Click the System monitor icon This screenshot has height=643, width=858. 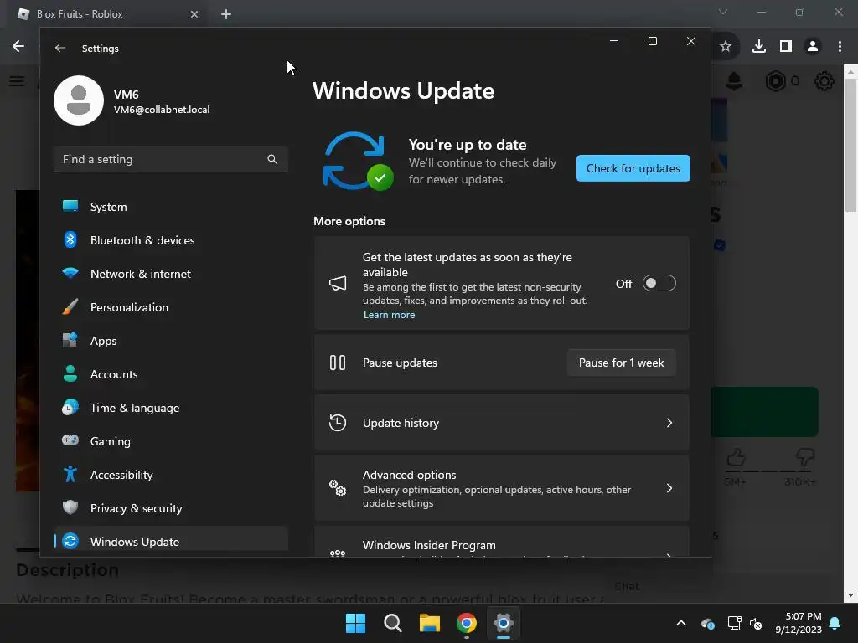coord(70,206)
